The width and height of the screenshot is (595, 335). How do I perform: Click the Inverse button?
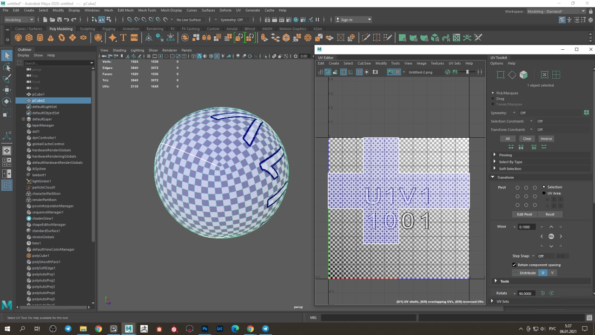coord(546,139)
